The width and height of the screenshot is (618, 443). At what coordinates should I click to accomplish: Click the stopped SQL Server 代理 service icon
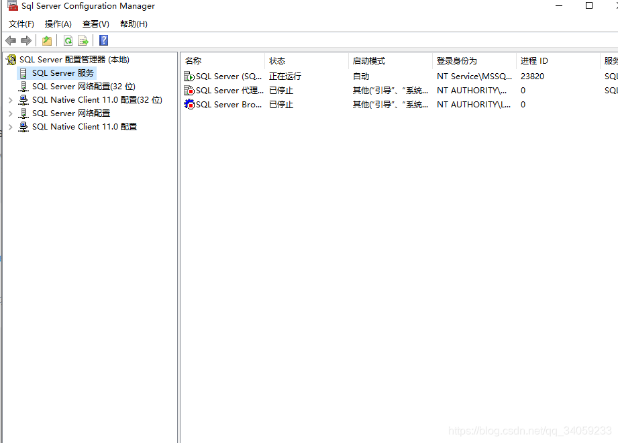coord(189,90)
